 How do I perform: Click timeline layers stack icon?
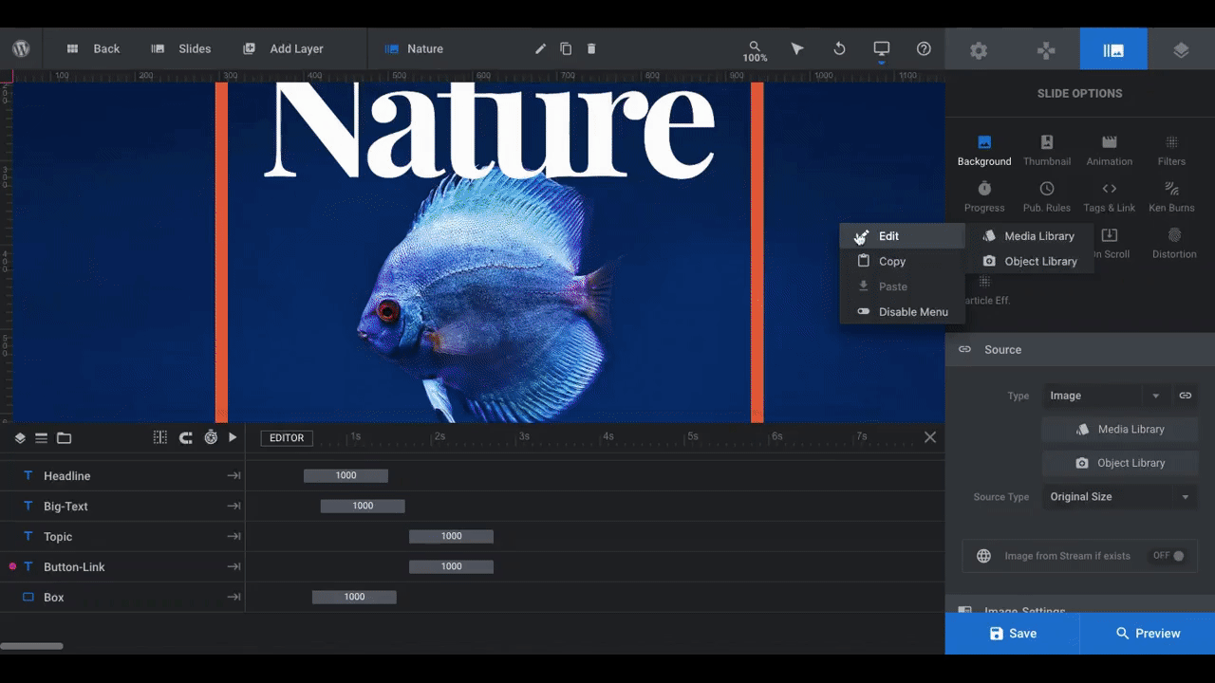click(20, 438)
